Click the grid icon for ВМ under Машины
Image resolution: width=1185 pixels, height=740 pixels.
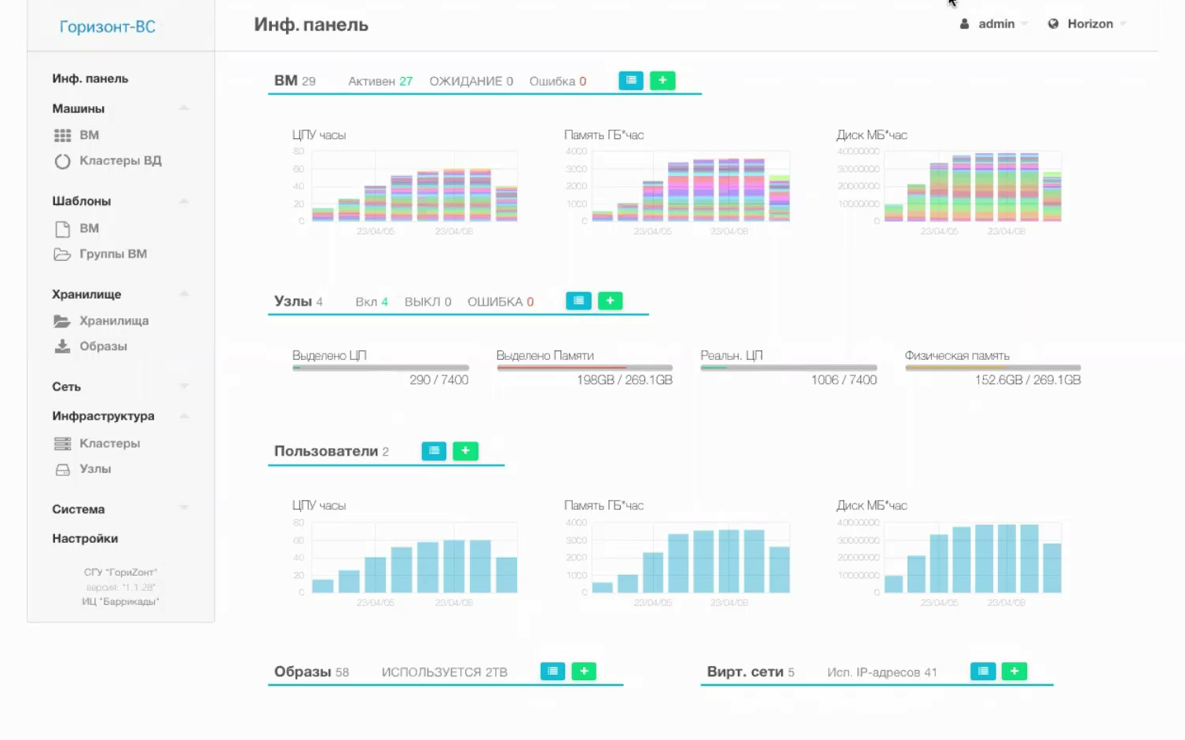tap(63, 136)
